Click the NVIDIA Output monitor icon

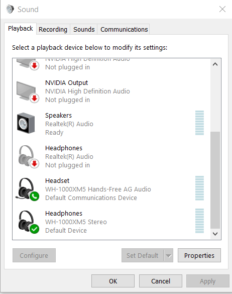28,92
